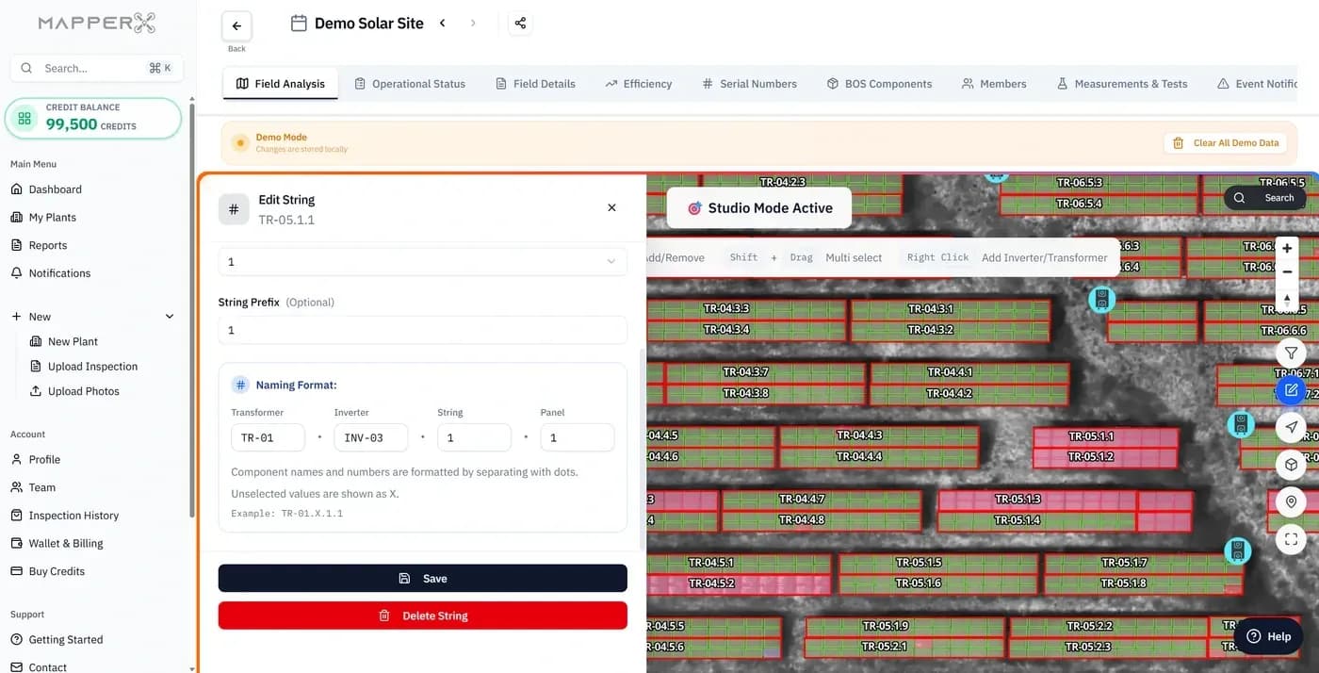This screenshot has height=673, width=1319.
Task: Open the Help button
Action: pos(1268,636)
